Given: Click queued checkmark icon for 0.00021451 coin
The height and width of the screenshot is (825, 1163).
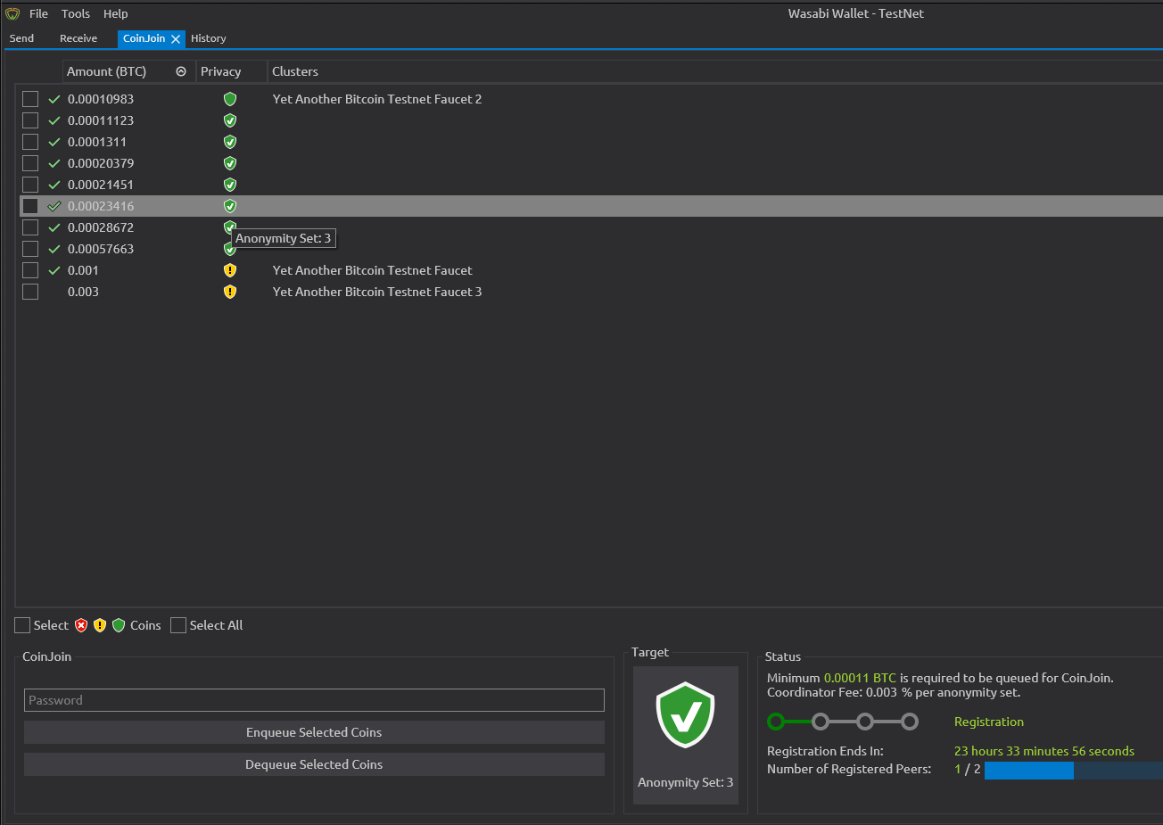Looking at the screenshot, I should pos(54,185).
